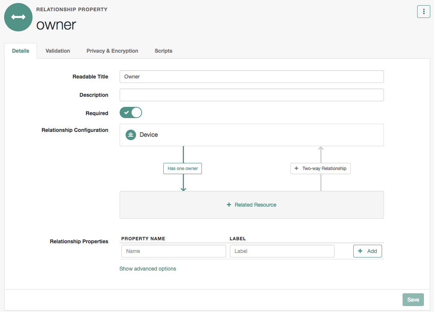Select the Details tab
Screen dimensions: 434x312
21,51
